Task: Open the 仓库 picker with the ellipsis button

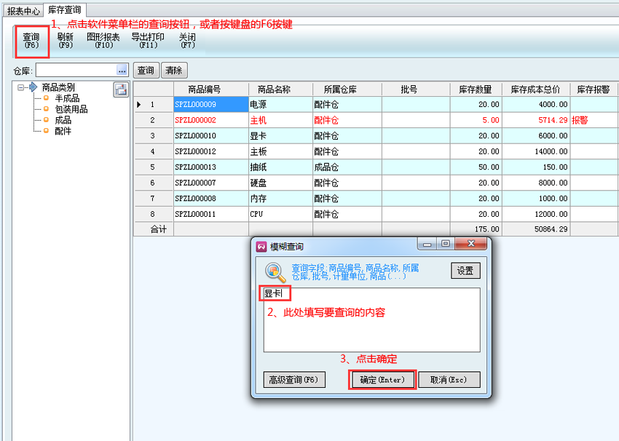Action: [122, 71]
